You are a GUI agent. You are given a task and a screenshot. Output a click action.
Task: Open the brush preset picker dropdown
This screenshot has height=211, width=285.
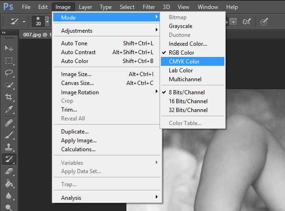[47, 21]
